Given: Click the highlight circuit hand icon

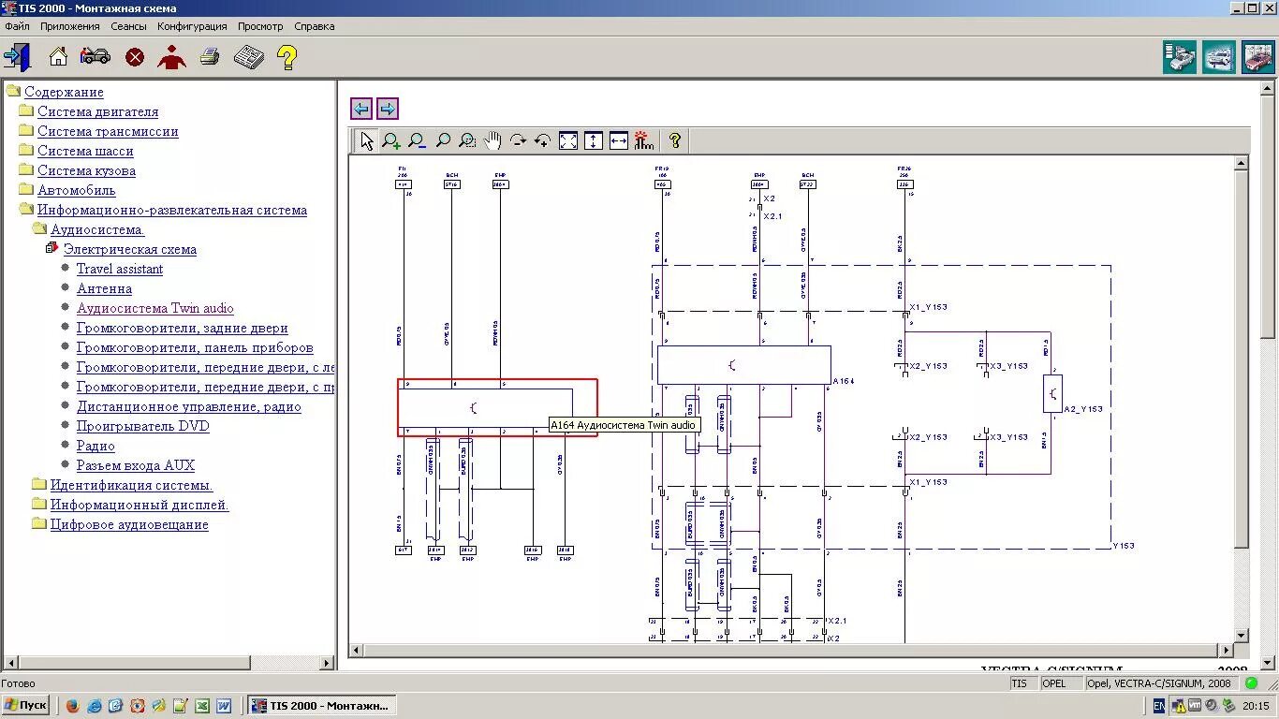Looking at the screenshot, I should click(643, 140).
